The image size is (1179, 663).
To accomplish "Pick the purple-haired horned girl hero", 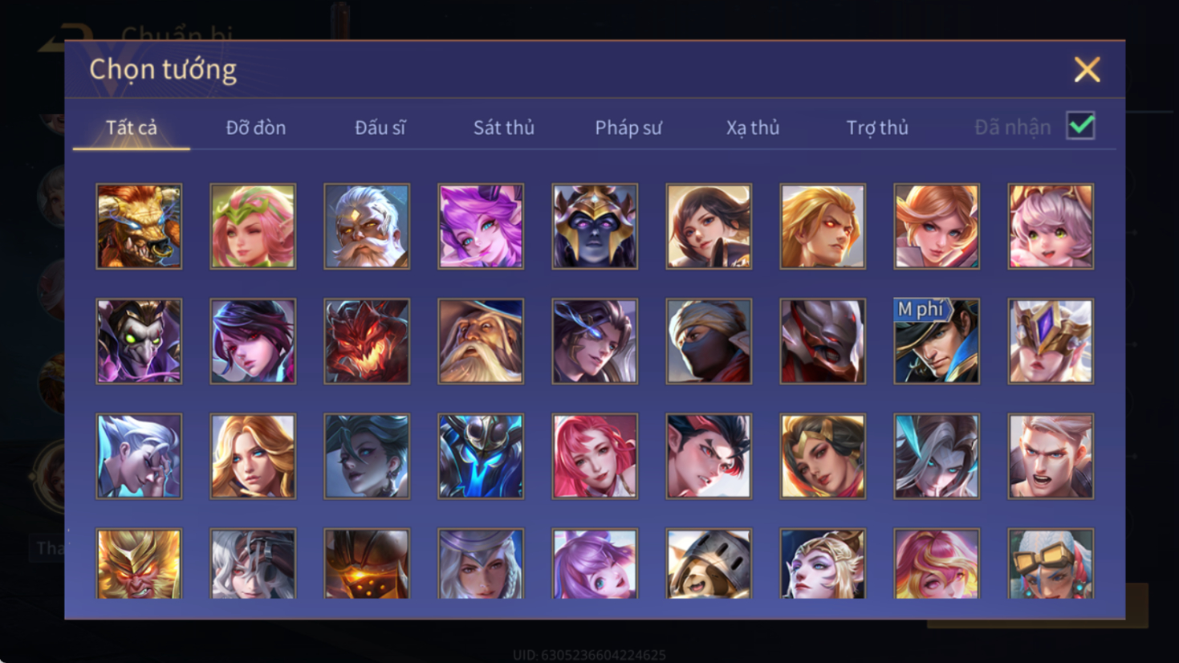I will [481, 226].
